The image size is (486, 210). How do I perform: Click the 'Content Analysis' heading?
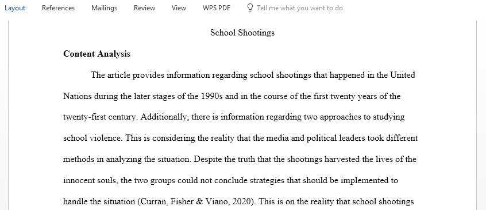97,54
